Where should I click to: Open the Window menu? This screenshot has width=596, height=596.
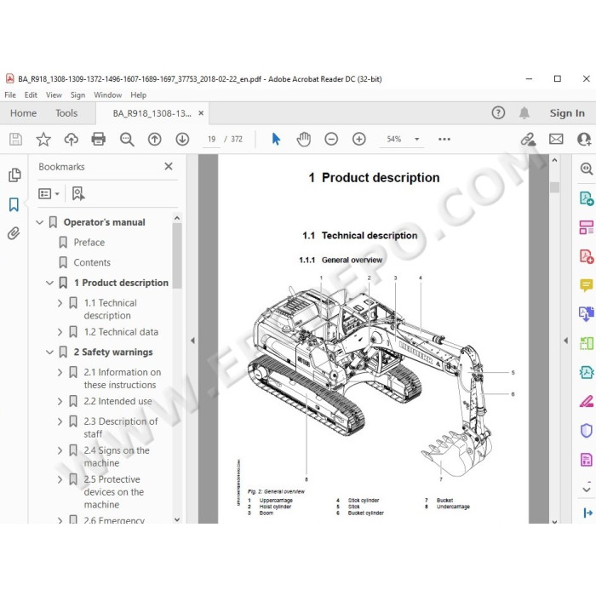point(108,95)
